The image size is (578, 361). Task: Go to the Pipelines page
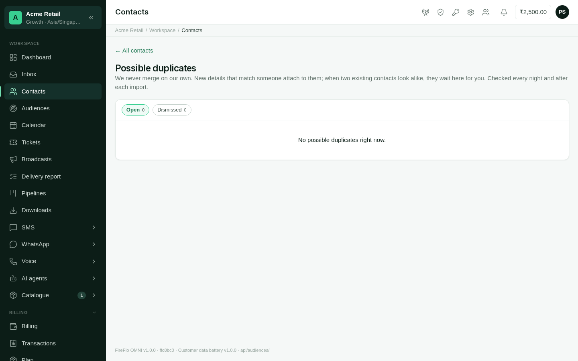tap(53, 193)
